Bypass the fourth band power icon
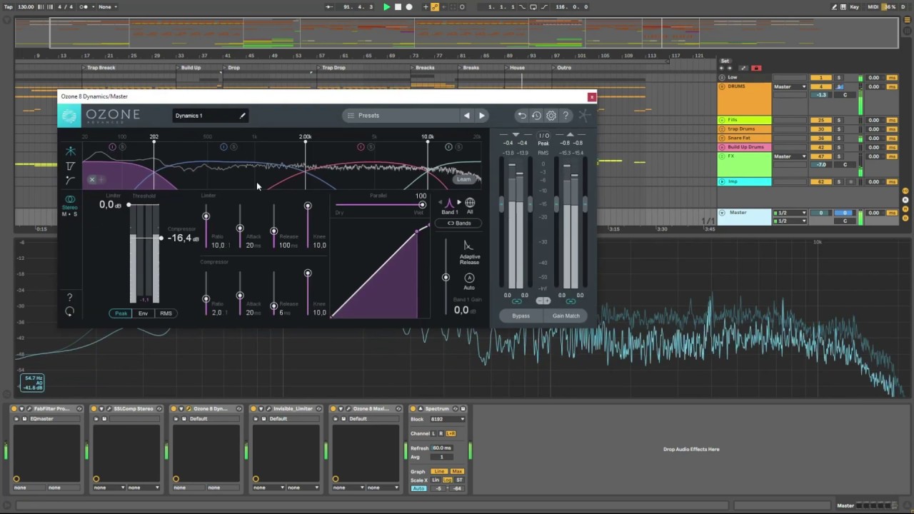Screen dimensions: 914x514 point(448,147)
